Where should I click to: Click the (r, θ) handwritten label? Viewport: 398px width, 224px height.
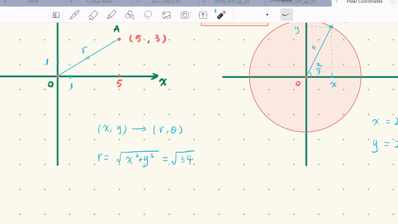click(168, 129)
